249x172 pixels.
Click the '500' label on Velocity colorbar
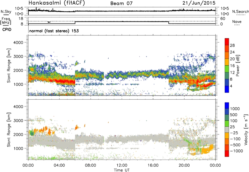(x=234, y=115)
